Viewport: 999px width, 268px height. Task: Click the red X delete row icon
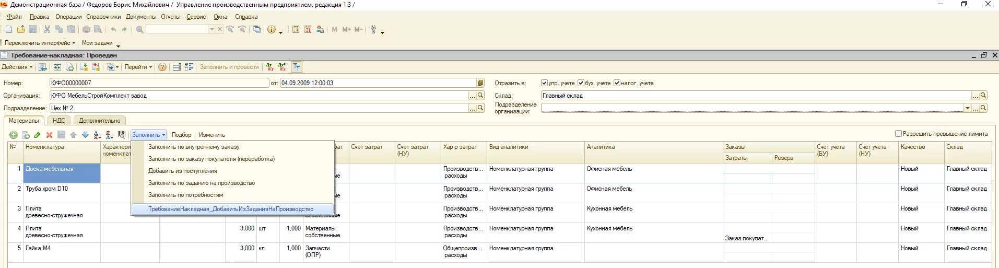[49, 135]
